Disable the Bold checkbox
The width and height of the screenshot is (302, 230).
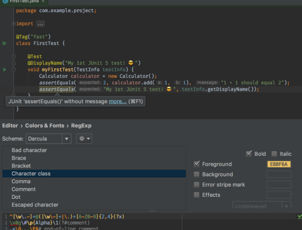click(x=249, y=154)
